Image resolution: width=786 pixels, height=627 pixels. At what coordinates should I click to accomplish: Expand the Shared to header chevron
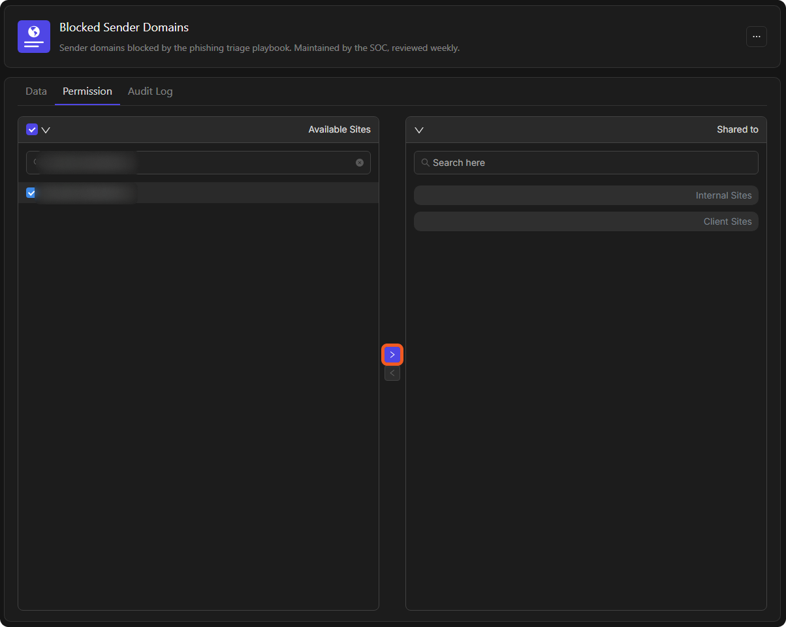pos(419,130)
